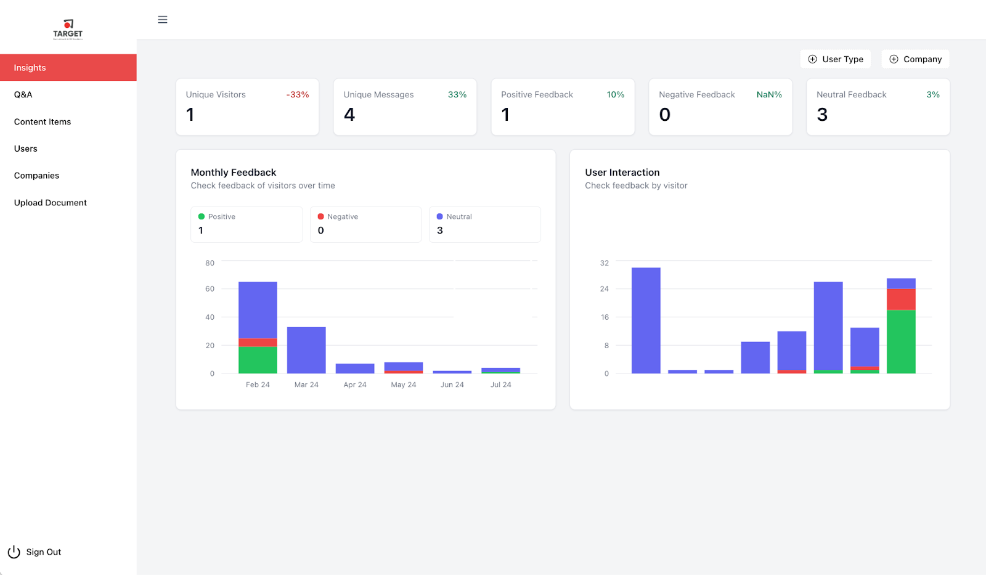Open Upload Document page
The width and height of the screenshot is (986, 575).
[x=51, y=203]
